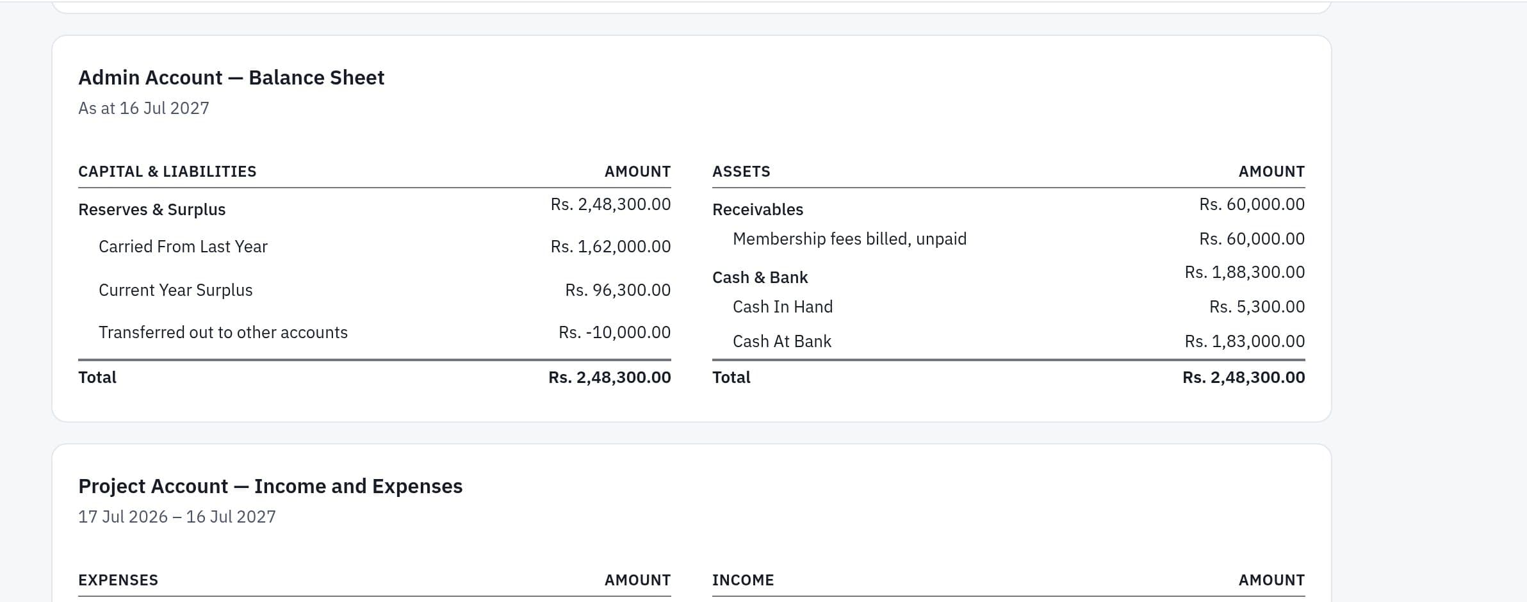1527x602 pixels.
Task: Click the amount Rs. 1,83,000.00
Action: click(x=1245, y=341)
